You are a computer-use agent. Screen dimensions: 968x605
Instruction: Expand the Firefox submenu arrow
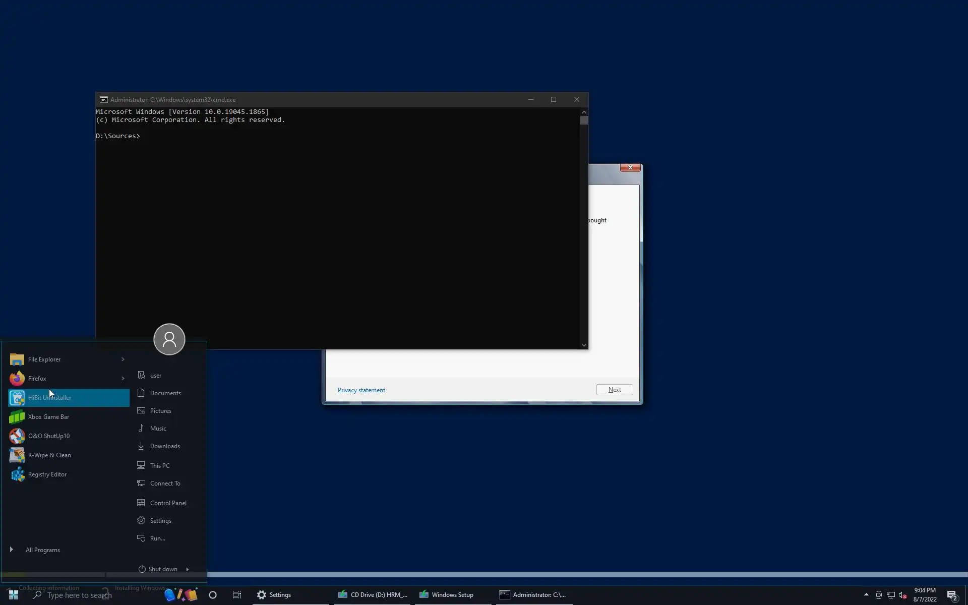point(123,379)
